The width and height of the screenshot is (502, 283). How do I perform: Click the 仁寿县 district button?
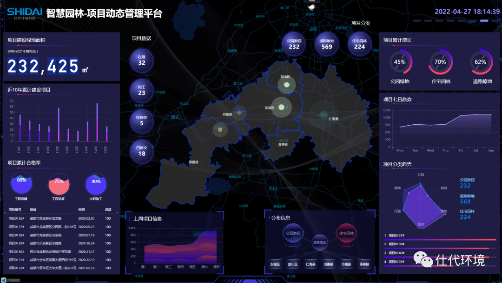point(311,264)
